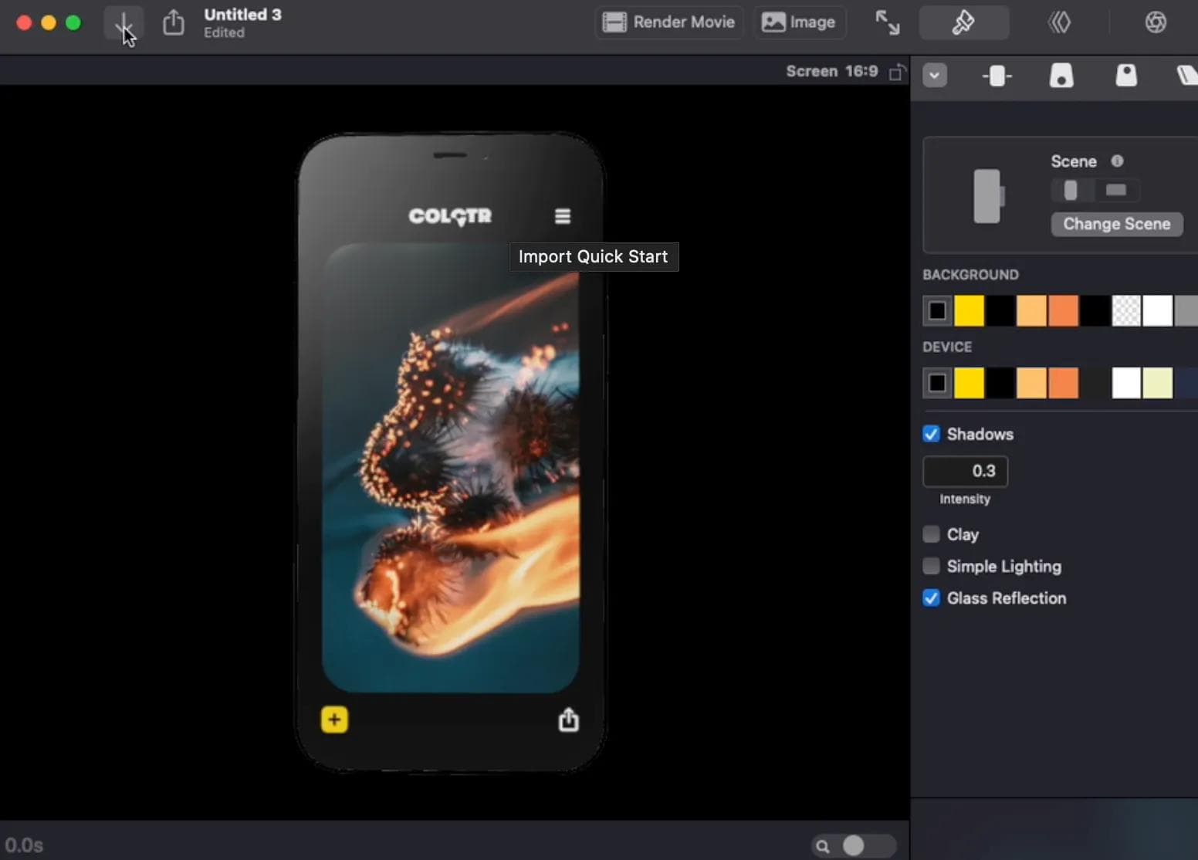Click the Render Movie button
Image resolution: width=1198 pixels, height=860 pixels.
coord(668,22)
